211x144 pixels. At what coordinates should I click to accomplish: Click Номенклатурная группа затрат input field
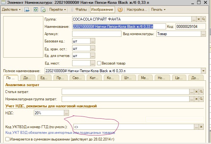(125, 99)
